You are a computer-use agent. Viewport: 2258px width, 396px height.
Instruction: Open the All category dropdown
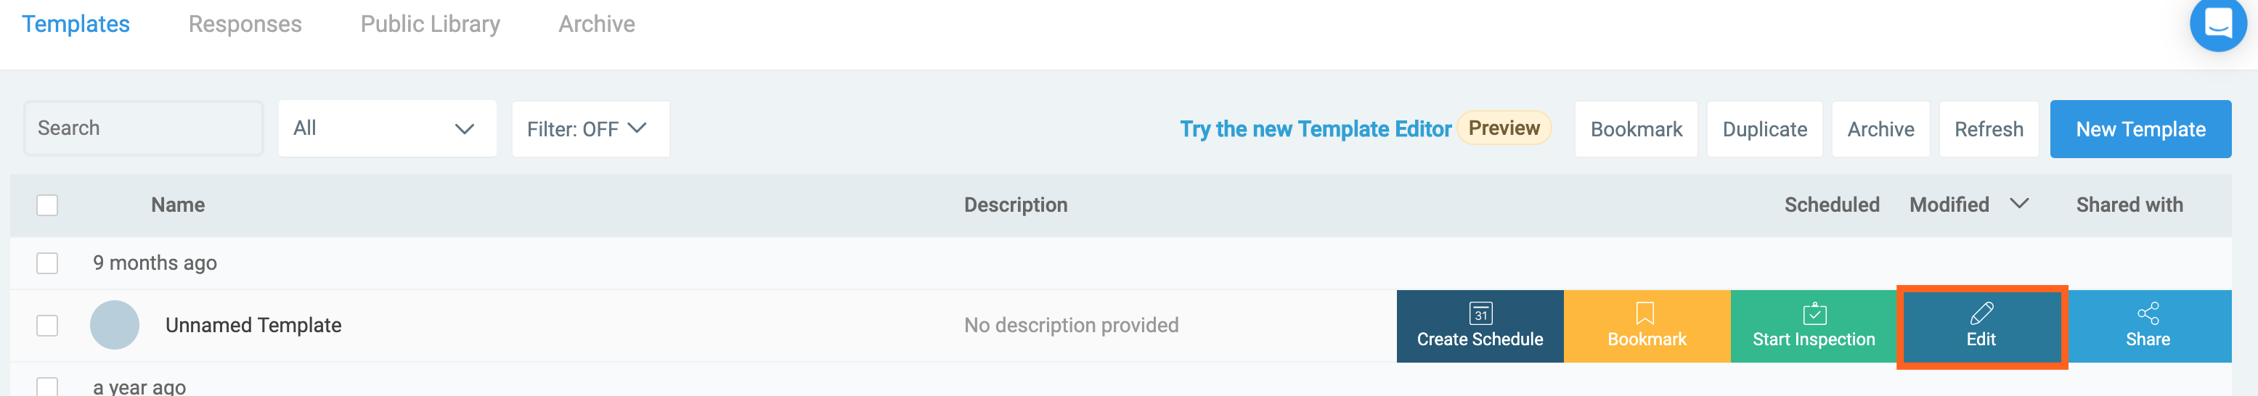pos(386,129)
